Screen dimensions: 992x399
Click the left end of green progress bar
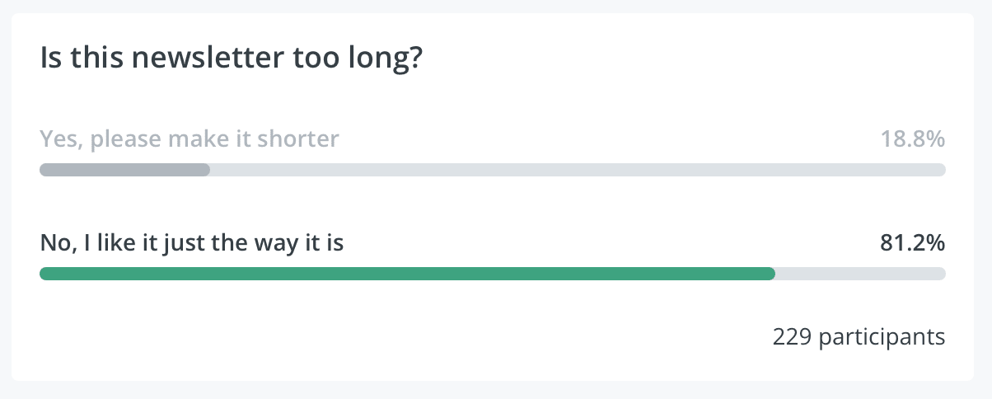click(x=46, y=274)
